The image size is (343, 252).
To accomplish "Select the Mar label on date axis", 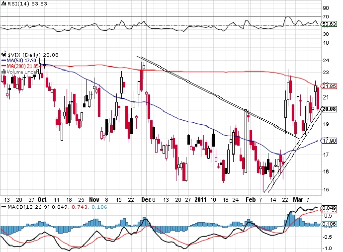I will [x=298, y=199].
